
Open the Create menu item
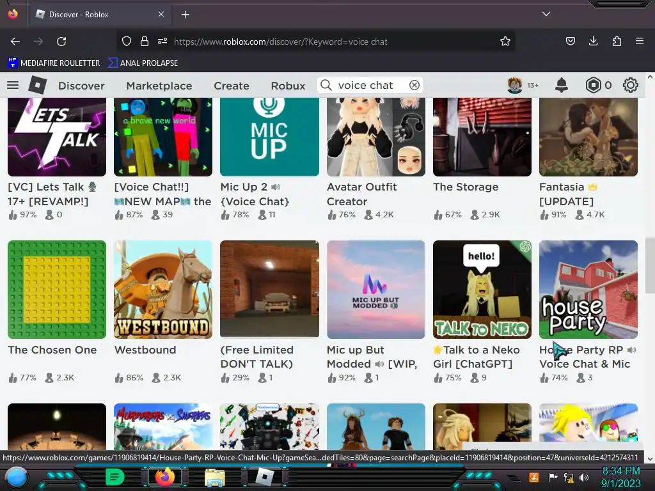pos(232,86)
